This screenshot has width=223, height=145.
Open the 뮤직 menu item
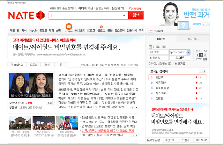click(142, 31)
